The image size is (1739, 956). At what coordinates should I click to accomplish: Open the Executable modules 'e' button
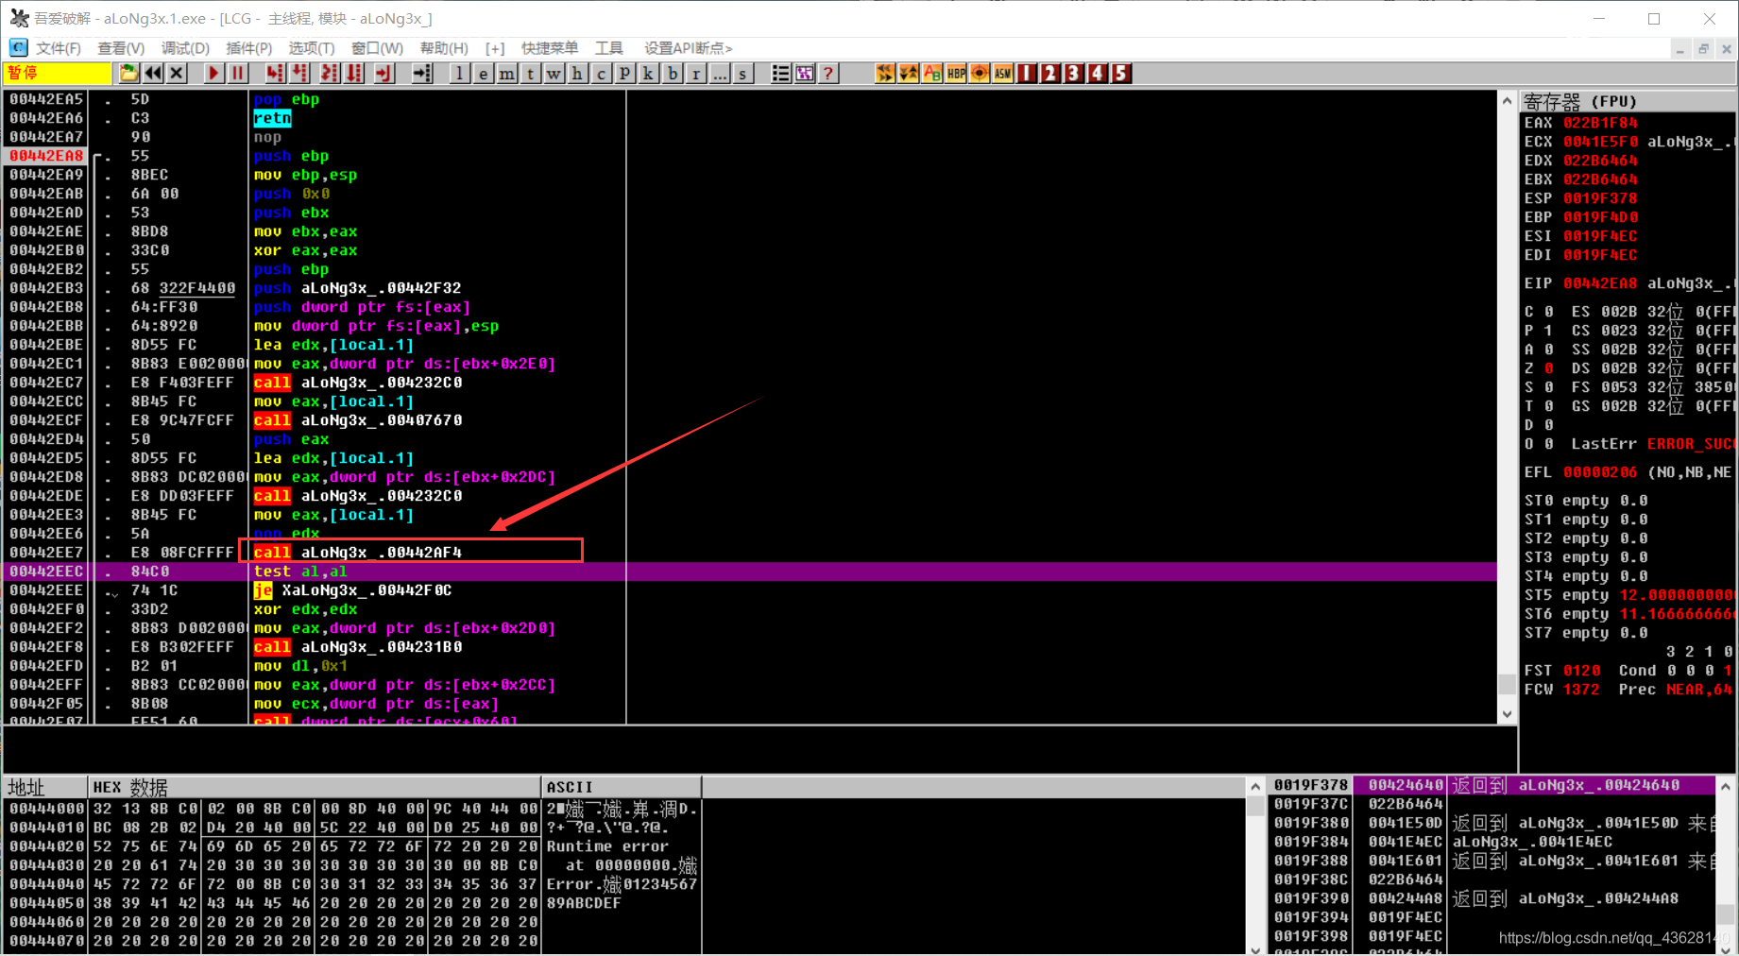click(483, 74)
